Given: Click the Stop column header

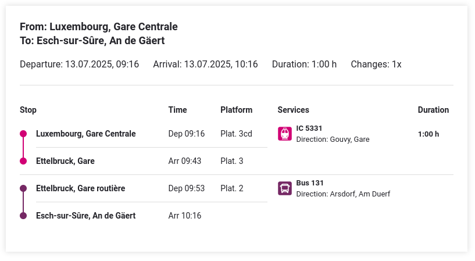Looking at the screenshot, I should click(28, 110).
